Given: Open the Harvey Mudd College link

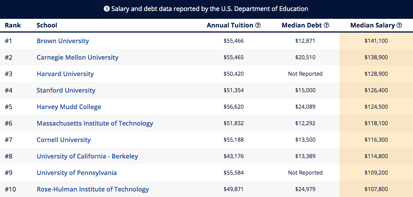Looking at the screenshot, I should pos(69,107).
